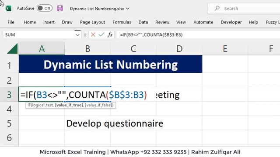The height and width of the screenshot is (157, 280).
Task: Select row 5 header
Action: [x=9, y=123]
